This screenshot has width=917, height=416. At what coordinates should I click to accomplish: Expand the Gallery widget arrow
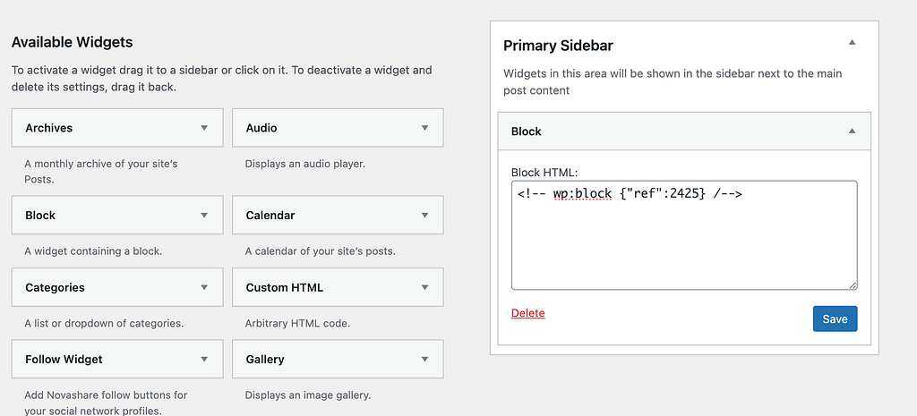425,360
